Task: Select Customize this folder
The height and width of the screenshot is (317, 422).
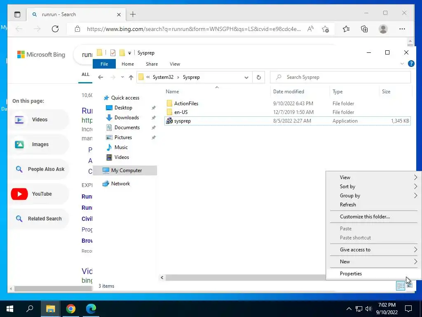Action: tap(373, 217)
